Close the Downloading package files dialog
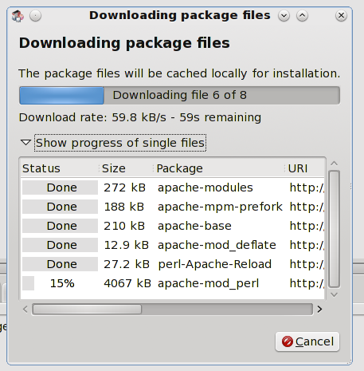Image resolution: width=364 pixels, height=371 pixels. pos(341,16)
